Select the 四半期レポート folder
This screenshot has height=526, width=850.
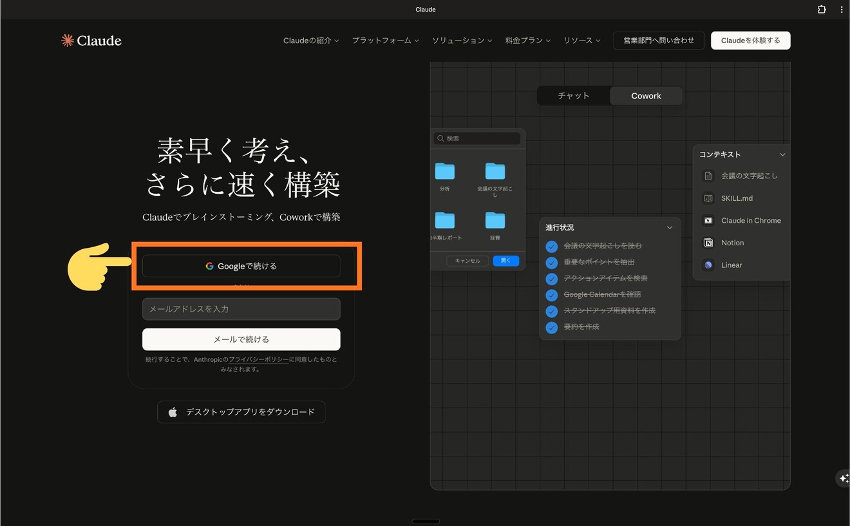[444, 220]
